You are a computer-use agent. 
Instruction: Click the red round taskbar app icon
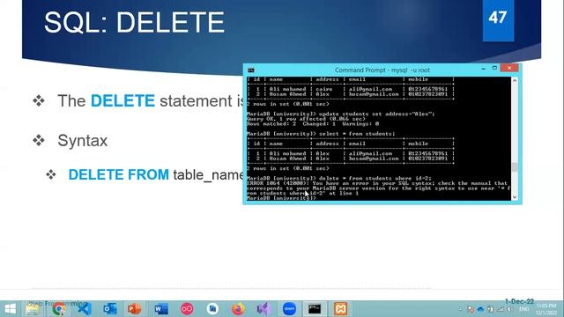coord(187,309)
